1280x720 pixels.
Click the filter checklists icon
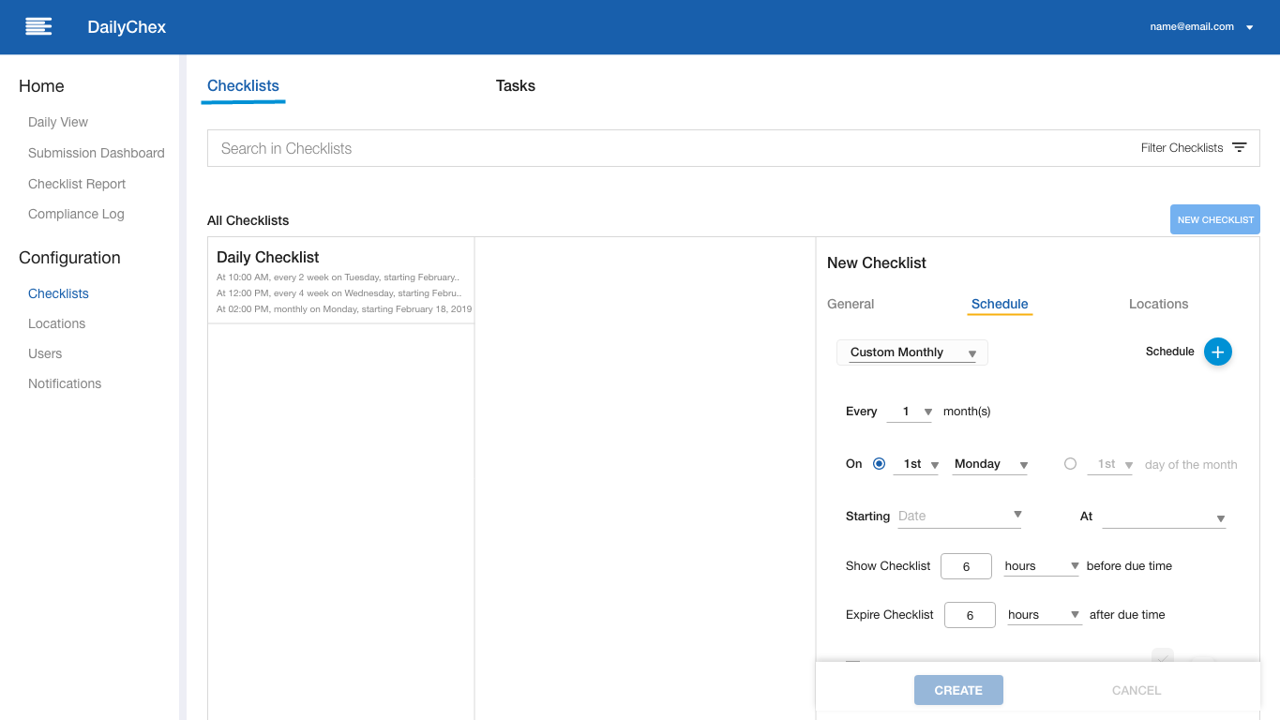point(1240,147)
